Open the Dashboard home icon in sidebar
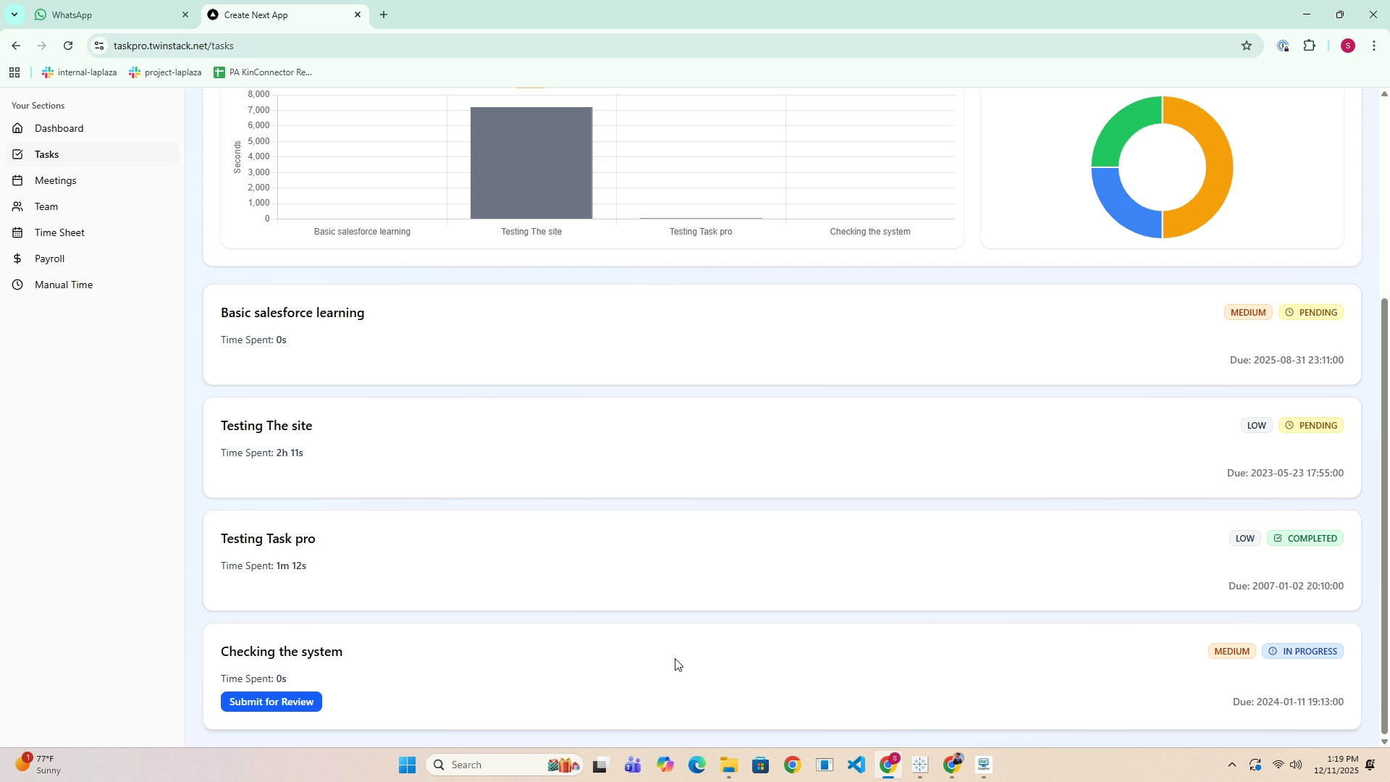1390x782 pixels. pos(17,129)
